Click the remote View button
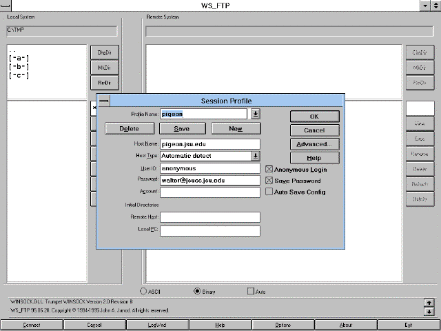Screen dimensions: 441x331 420,123
